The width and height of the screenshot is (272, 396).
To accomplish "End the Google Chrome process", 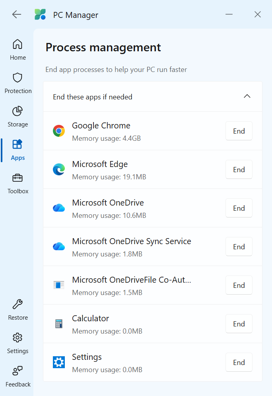I will 239,131.
